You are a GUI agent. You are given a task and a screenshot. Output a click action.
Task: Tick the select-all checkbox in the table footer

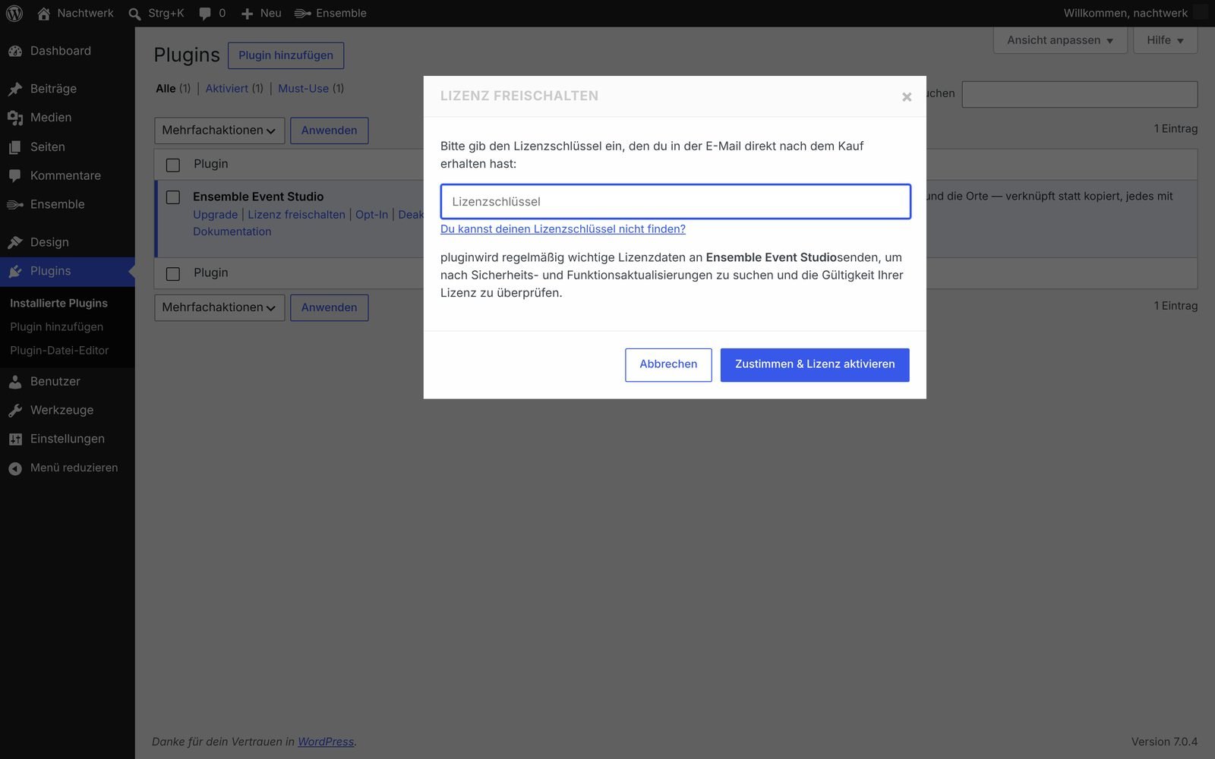(173, 273)
